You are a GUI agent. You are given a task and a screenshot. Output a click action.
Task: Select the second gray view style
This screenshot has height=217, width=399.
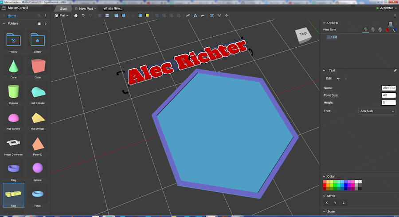(x=373, y=30)
